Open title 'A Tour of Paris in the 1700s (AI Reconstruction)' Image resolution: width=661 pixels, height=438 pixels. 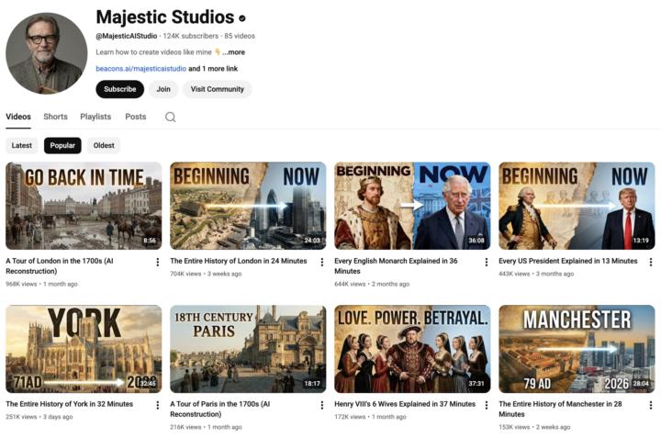(x=220, y=409)
